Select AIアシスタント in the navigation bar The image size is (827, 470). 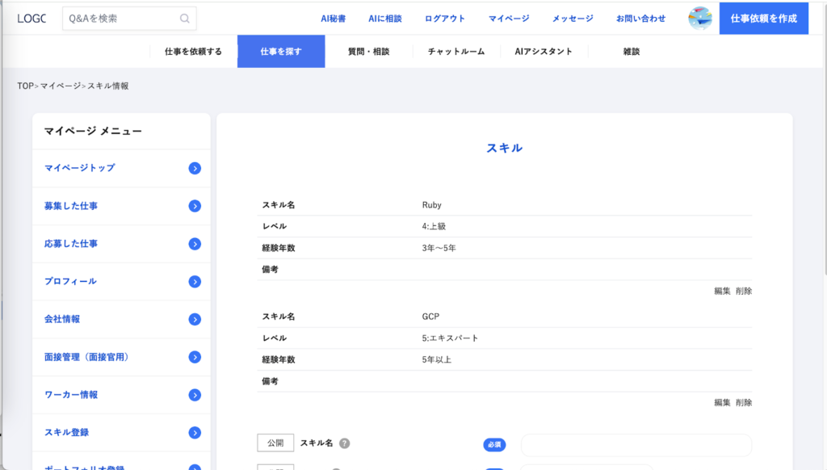tap(544, 52)
